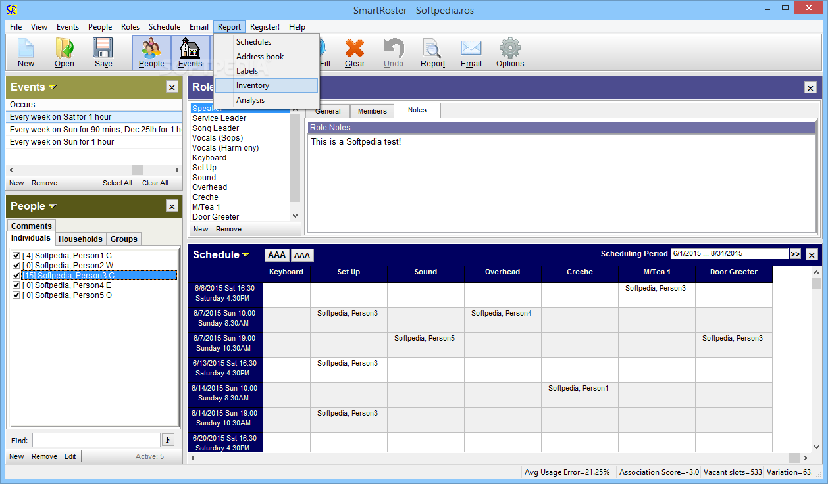Viewport: 828px width, 484px height.
Task: Open the File menu
Action: 16,27
